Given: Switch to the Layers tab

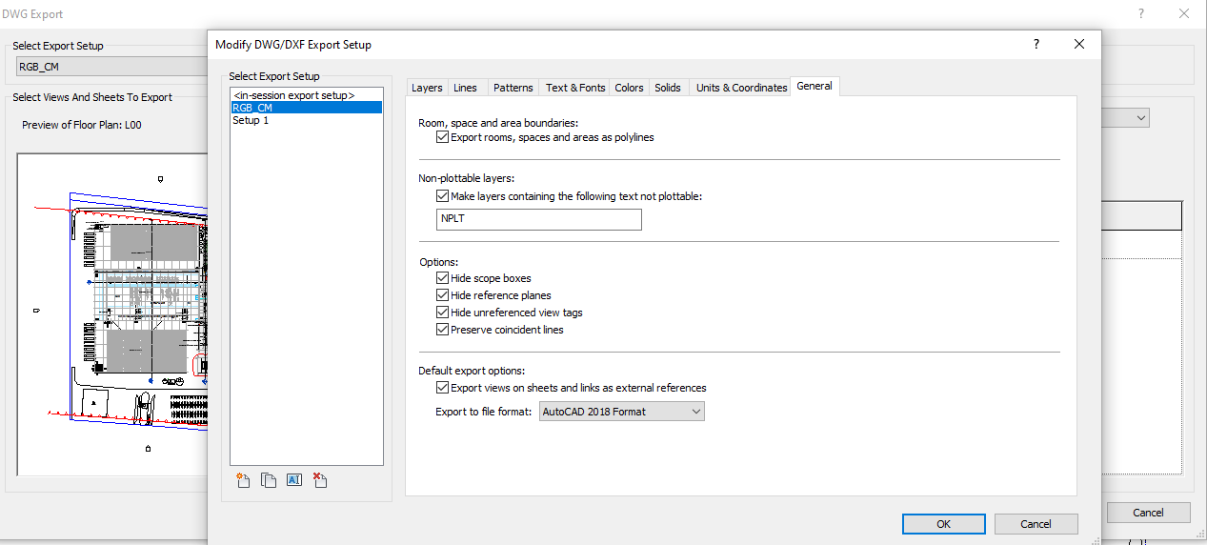Looking at the screenshot, I should pos(427,88).
